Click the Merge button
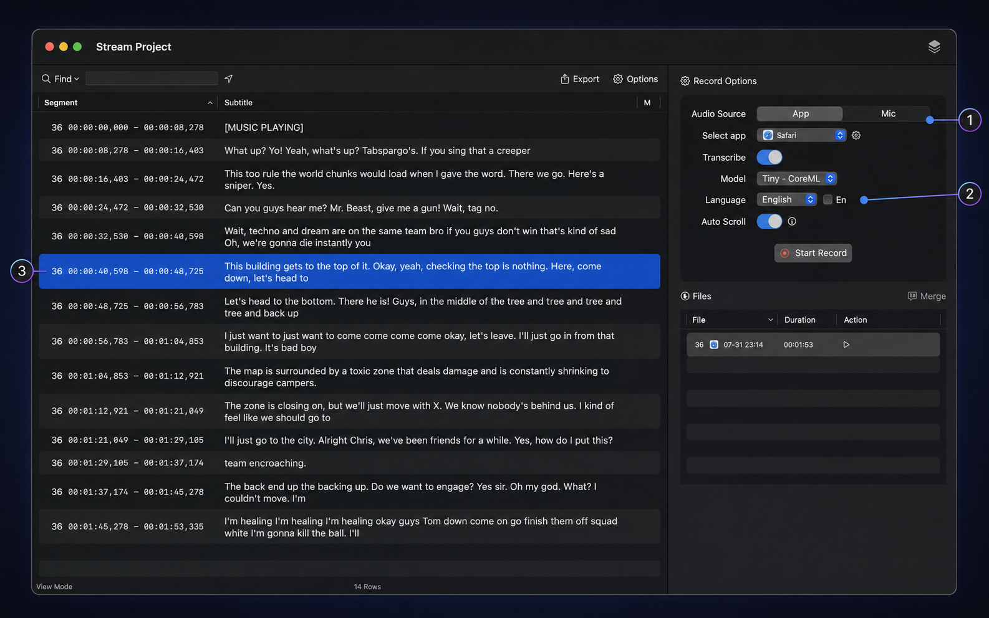989x618 pixels. coord(927,296)
